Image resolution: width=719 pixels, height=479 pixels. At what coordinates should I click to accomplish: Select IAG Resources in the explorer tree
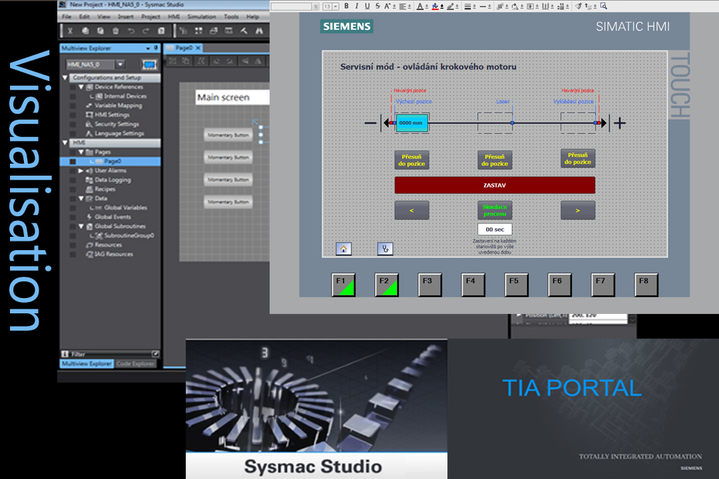coord(114,254)
